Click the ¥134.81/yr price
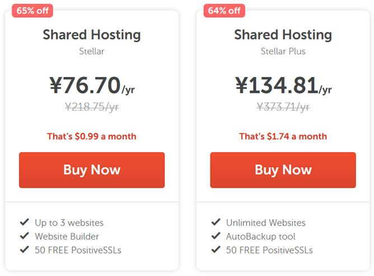Screen dimensions: 374x276 [283, 86]
